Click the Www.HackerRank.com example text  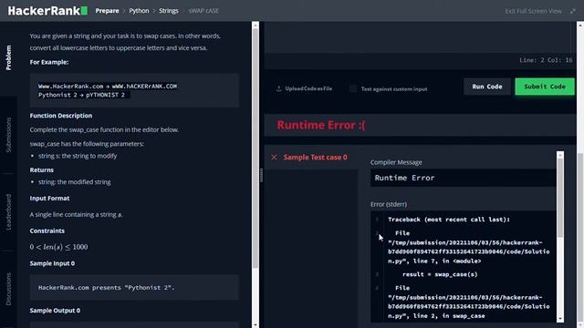point(108,87)
